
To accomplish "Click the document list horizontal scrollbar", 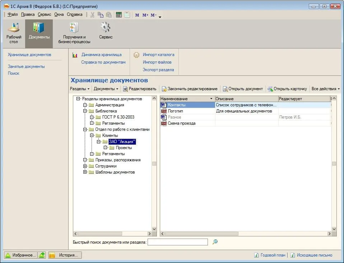I will tap(246, 234).
